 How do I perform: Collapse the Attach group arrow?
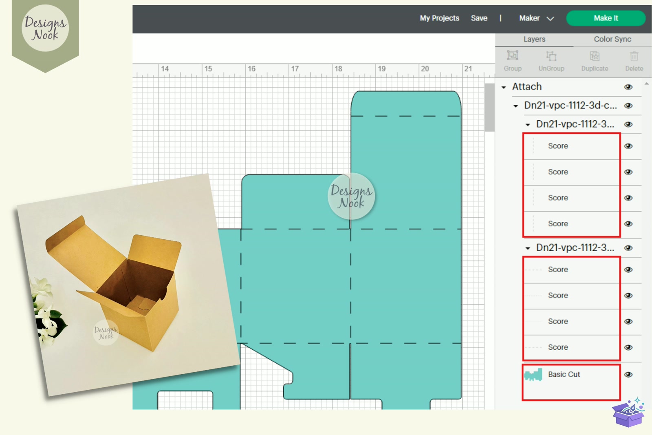coord(504,87)
